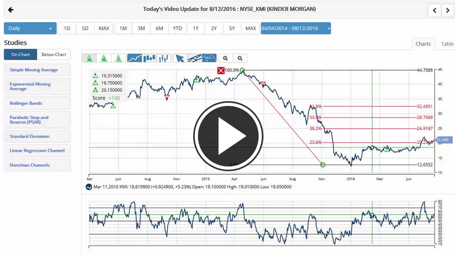
Task: Remove the Fibonacci drawing with red X
Action: (221, 70)
